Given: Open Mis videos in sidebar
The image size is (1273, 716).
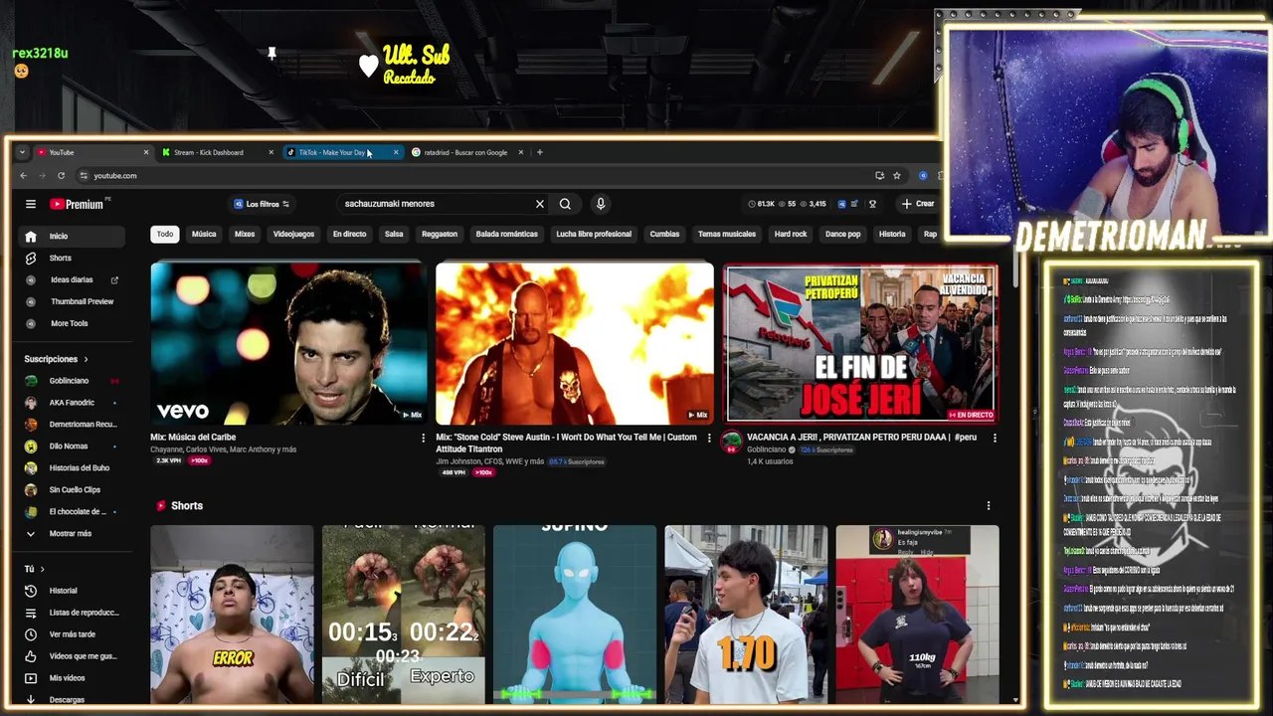Looking at the screenshot, I should click(72, 678).
